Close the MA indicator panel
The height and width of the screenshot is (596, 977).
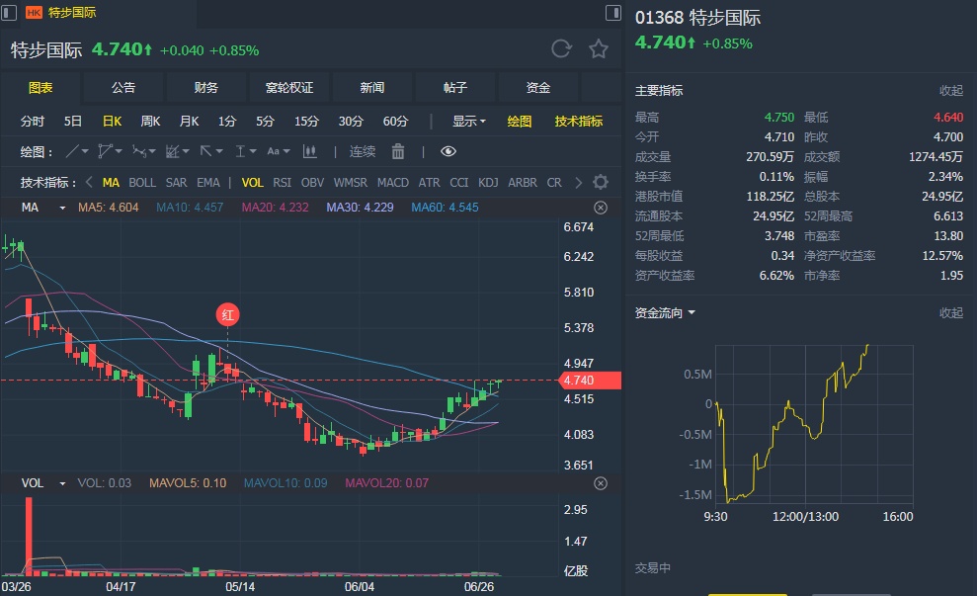click(600, 208)
